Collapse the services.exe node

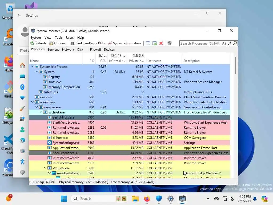pos(37,107)
